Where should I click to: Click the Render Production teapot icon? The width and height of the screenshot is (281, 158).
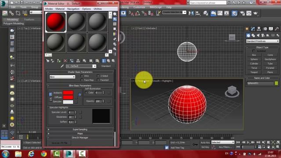click(x=256, y=13)
